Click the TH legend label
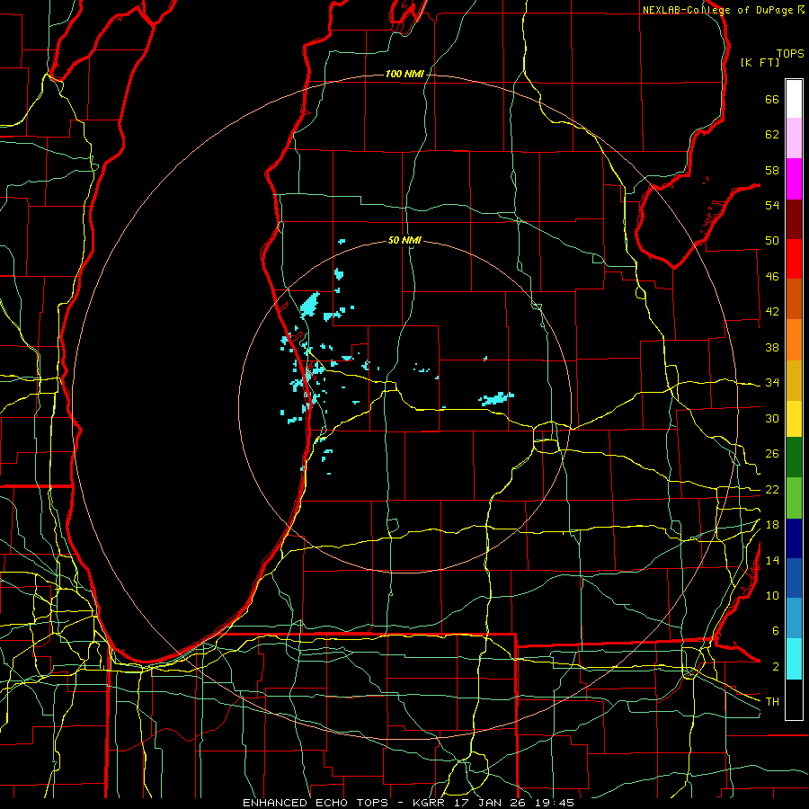Image resolution: width=809 pixels, height=809 pixels. tap(772, 702)
